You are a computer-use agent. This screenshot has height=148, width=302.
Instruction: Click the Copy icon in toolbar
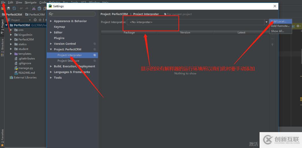tap(40, 8)
